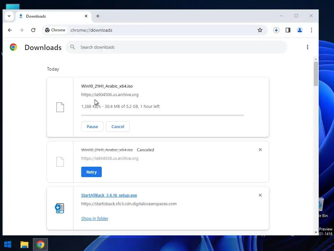
Task: Remove the StartAllBack download entry
Action: [x=260, y=195]
